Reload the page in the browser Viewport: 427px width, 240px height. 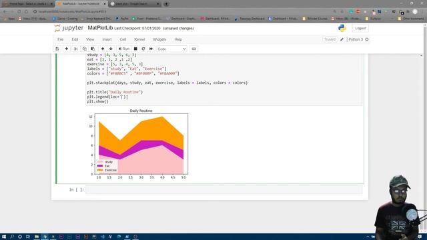(19, 11)
